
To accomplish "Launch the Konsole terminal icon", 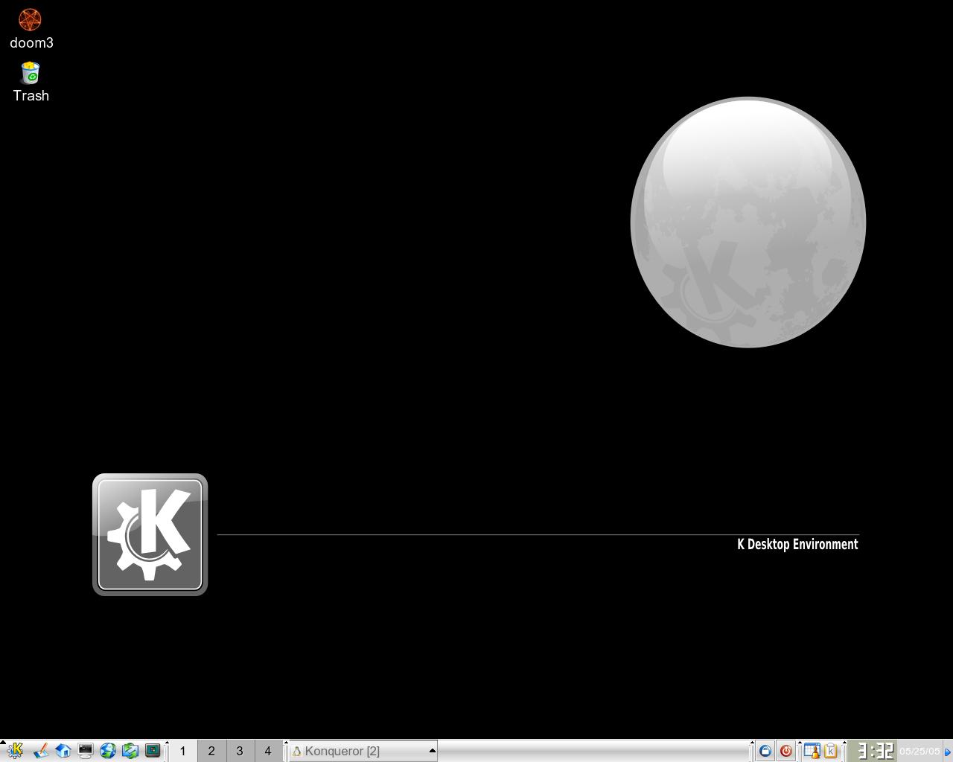I will tap(86, 751).
